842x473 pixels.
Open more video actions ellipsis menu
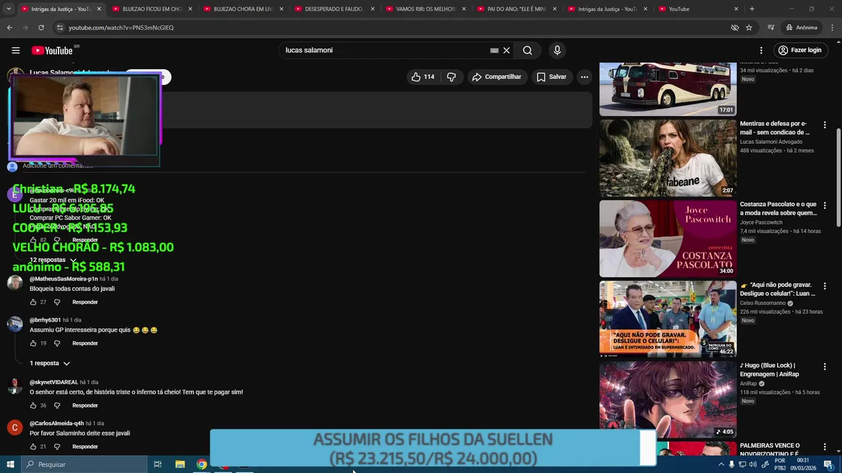[584, 77]
